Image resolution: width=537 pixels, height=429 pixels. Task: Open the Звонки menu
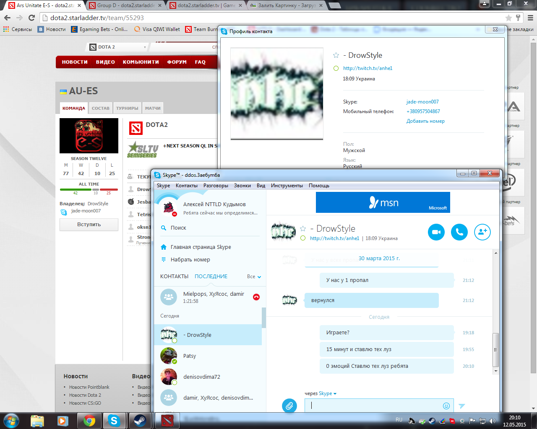[x=242, y=186]
